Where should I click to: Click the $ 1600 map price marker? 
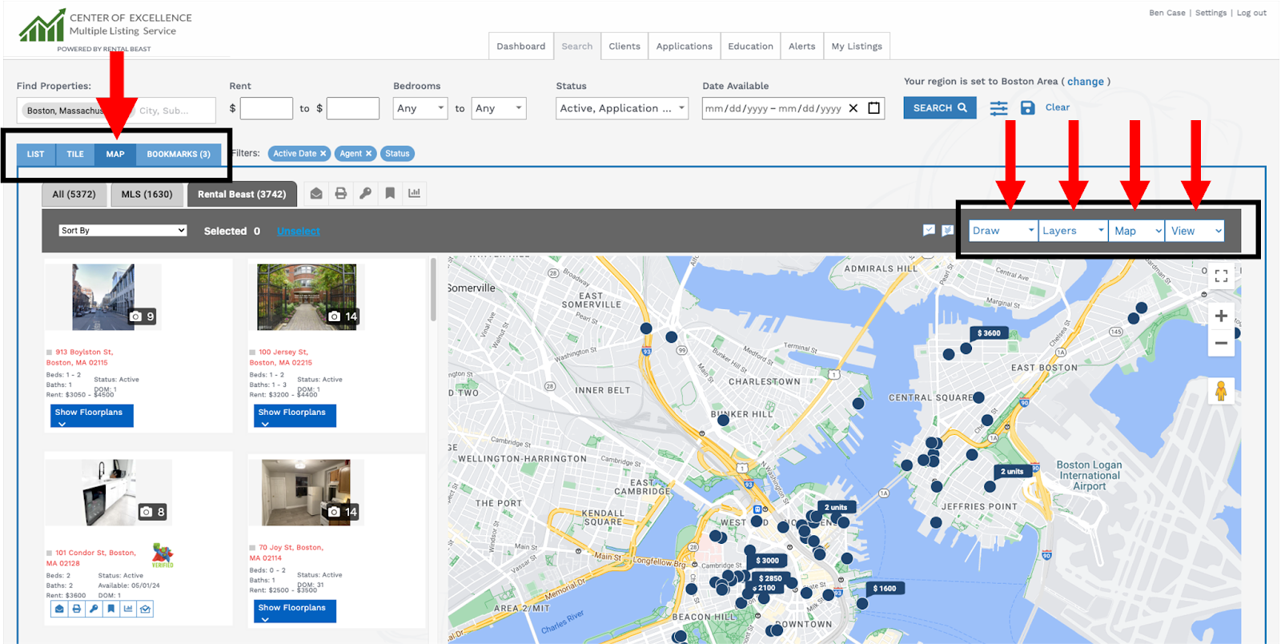(885, 588)
